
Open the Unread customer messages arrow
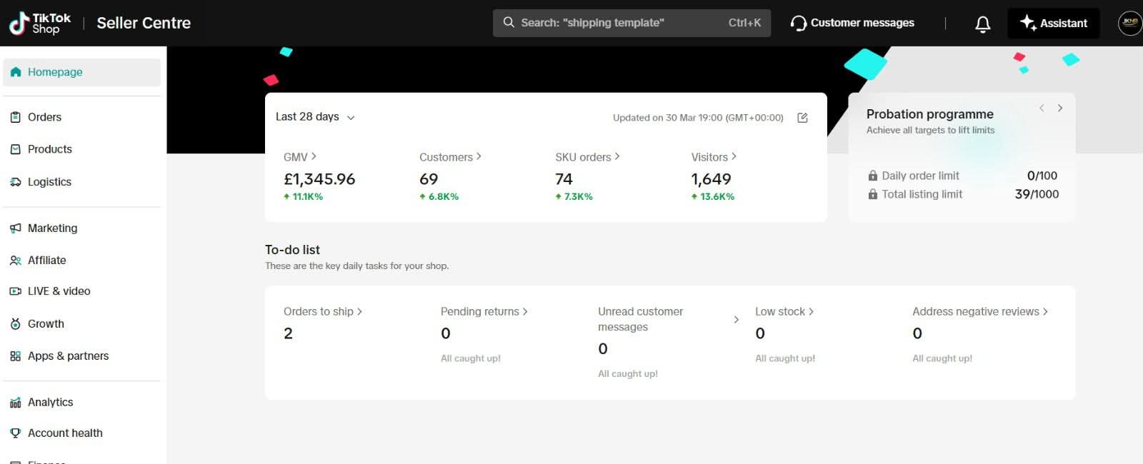[x=737, y=320]
